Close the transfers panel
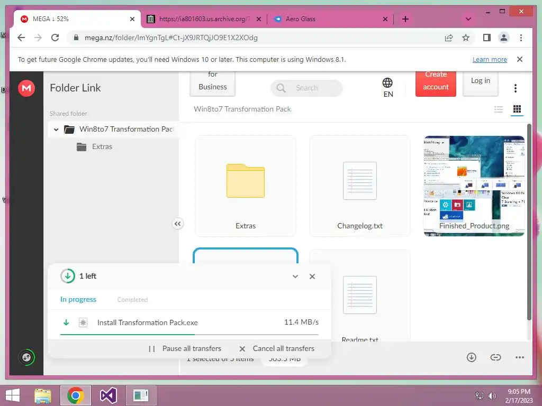The width and height of the screenshot is (542, 406). 312,276
